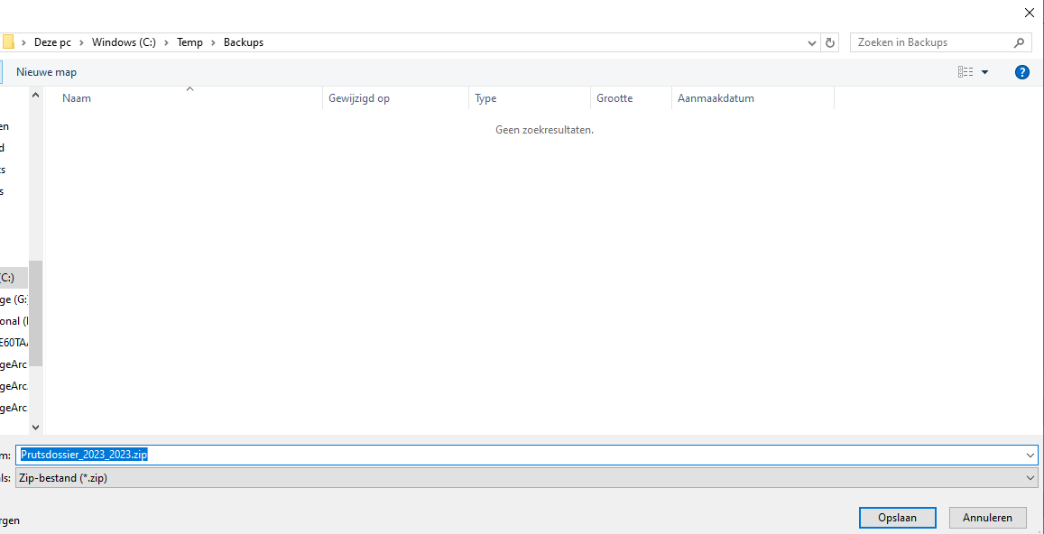Cancel the dialog with Annuleren
Image resolution: width=1044 pixels, height=534 pixels.
(988, 518)
